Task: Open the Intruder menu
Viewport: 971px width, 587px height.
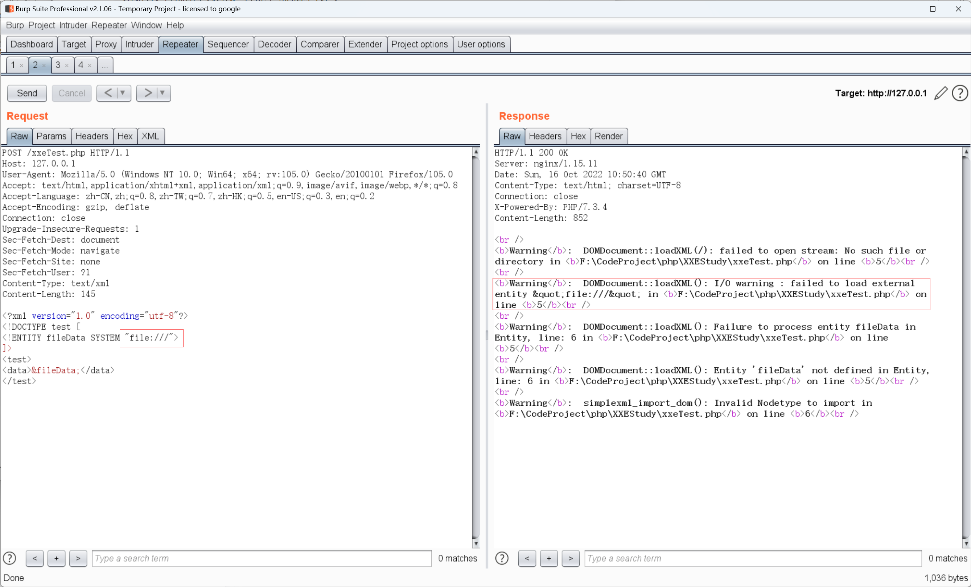Action: [x=73, y=25]
